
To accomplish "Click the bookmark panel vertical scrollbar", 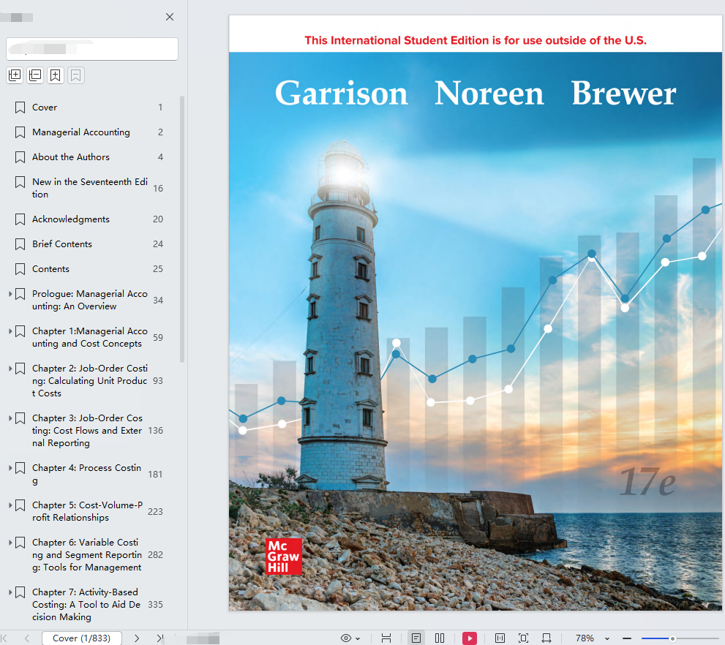I will 182,229.
